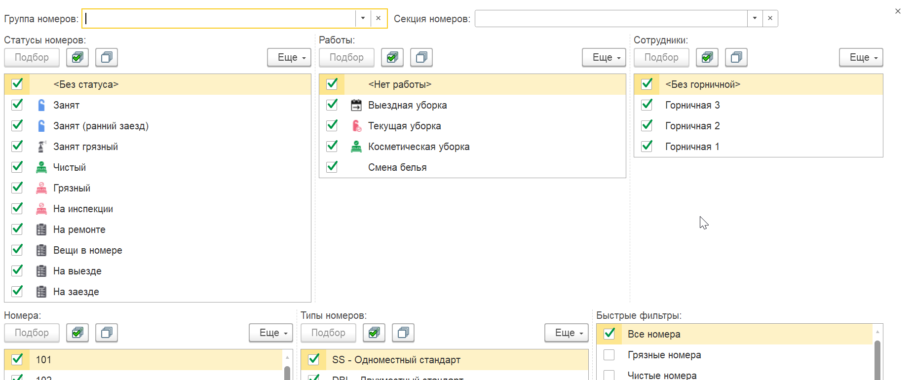Viewport: 913px width, 380px height.
Task: Select the Выездная уборка row text
Action: coord(408,105)
